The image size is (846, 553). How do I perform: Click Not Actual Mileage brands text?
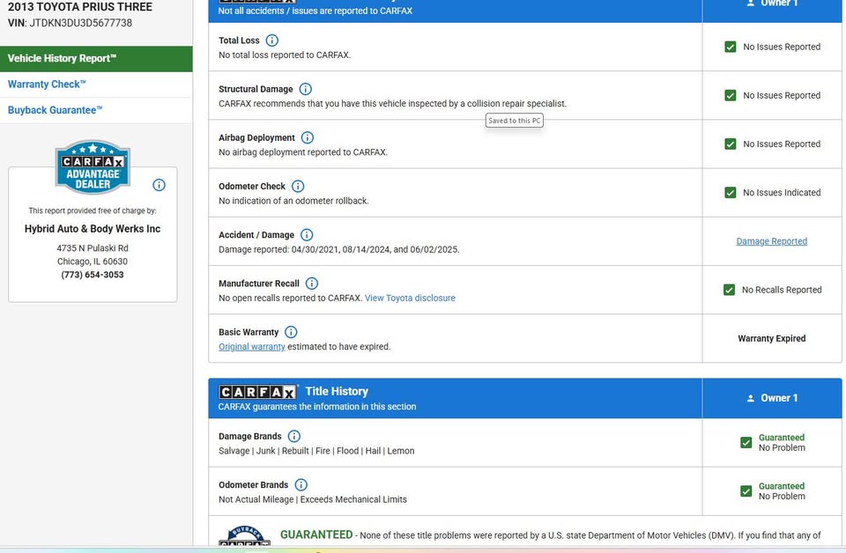pyautogui.click(x=313, y=499)
